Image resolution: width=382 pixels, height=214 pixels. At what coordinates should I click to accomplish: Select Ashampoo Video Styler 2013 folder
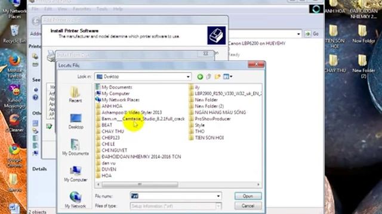(x=129, y=112)
